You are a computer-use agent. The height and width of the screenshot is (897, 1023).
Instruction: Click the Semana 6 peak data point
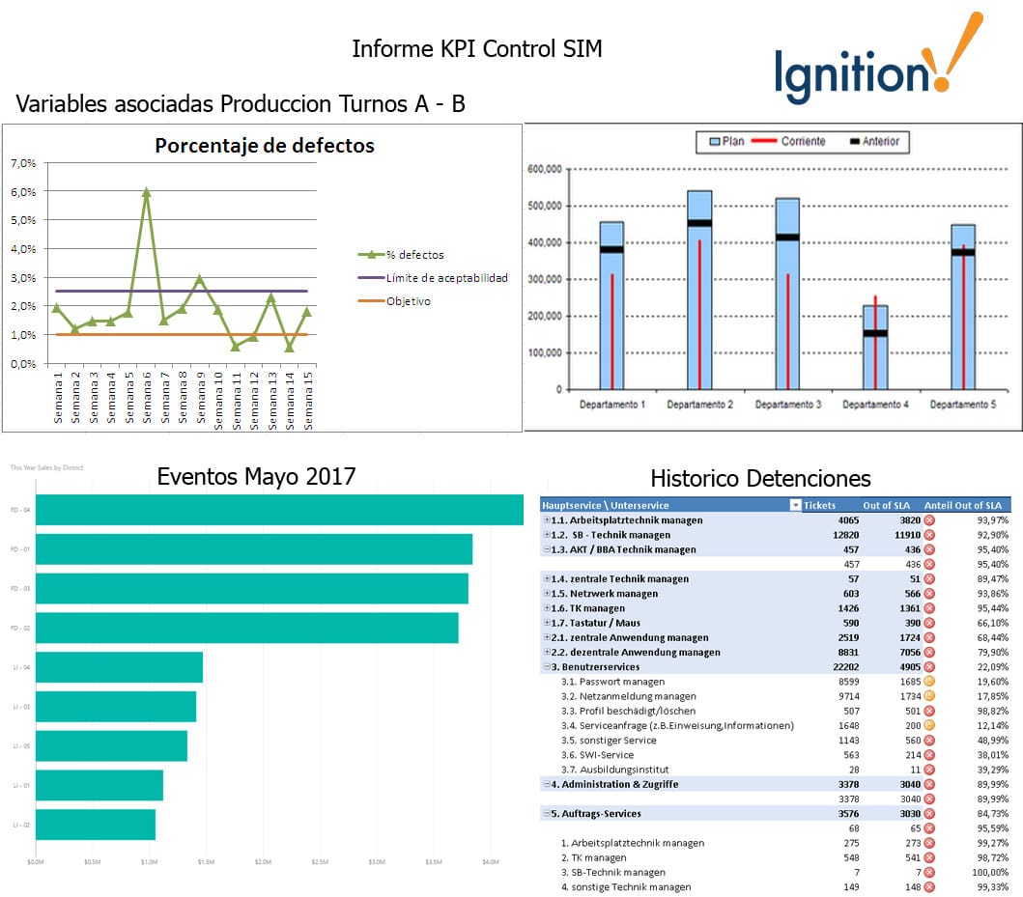[x=146, y=191]
